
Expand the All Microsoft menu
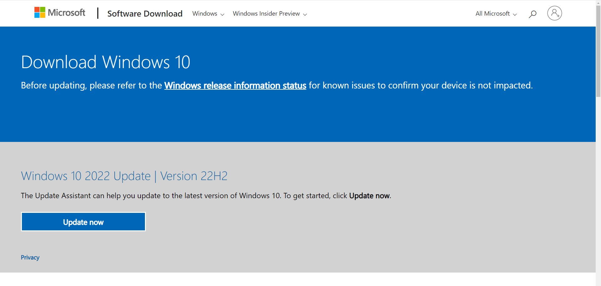pyautogui.click(x=496, y=14)
